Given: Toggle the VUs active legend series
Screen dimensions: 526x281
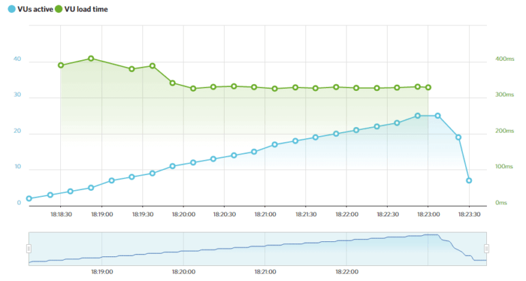Looking at the screenshot, I should click(x=36, y=10).
